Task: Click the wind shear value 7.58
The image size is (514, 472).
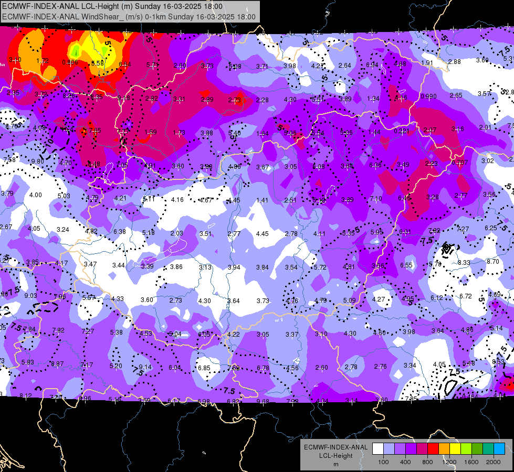Action: click(x=9, y=160)
